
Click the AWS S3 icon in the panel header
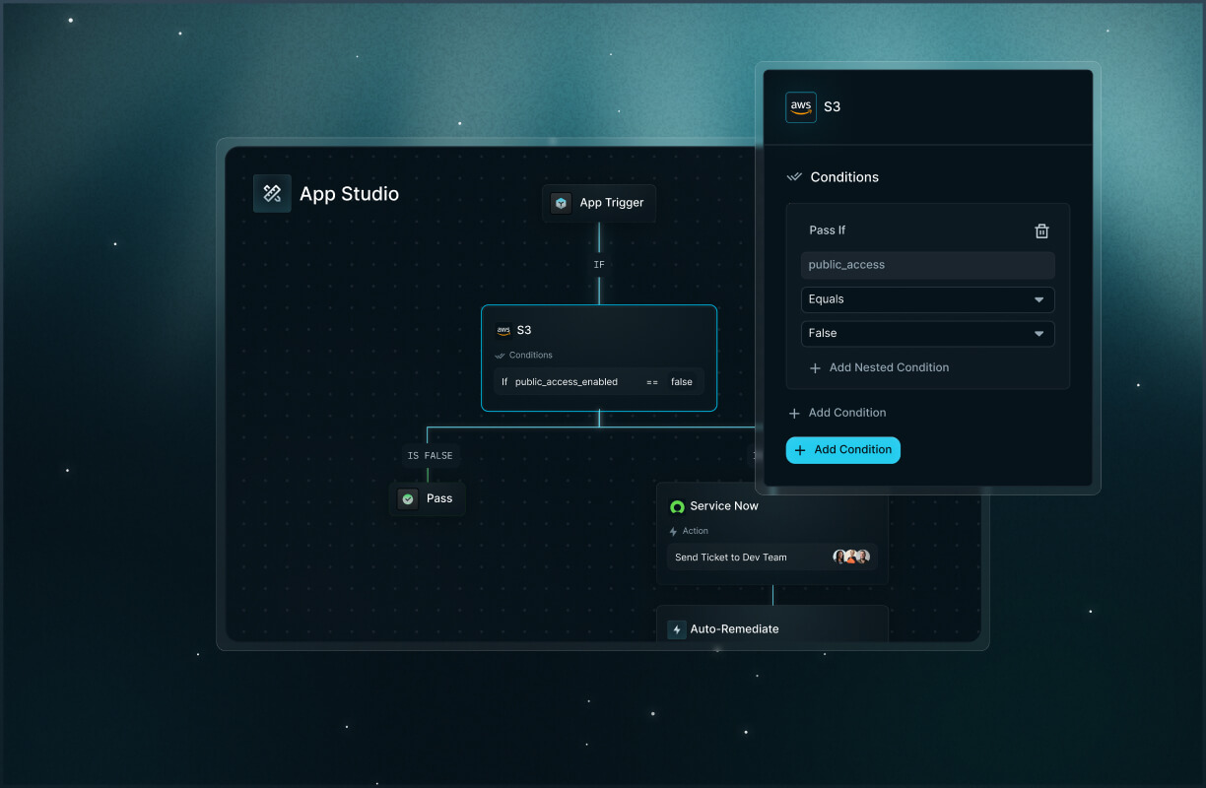[800, 106]
